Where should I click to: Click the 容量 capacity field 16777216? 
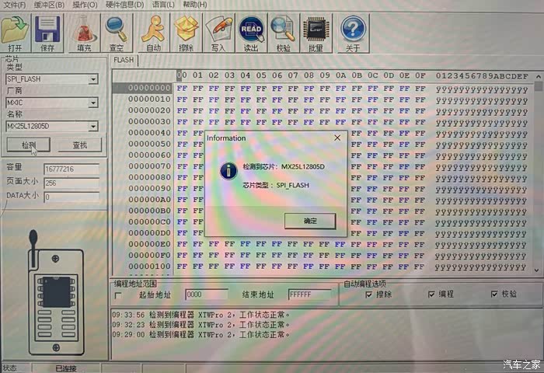(71, 169)
